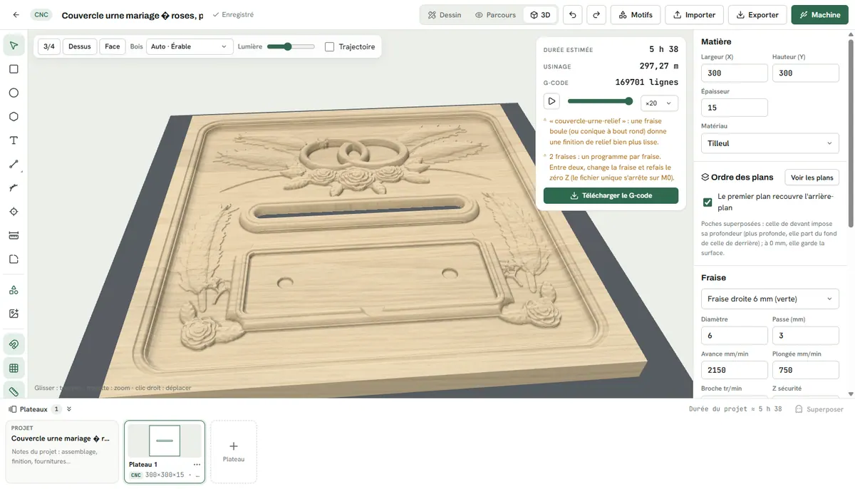Click the Importer button

694,14
